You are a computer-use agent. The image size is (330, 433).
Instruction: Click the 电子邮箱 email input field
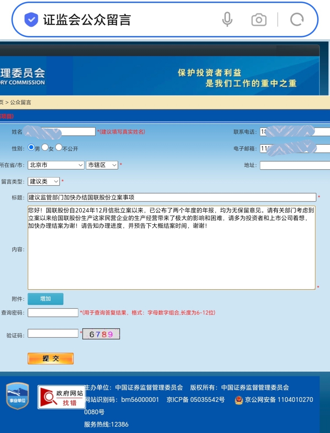point(295,148)
